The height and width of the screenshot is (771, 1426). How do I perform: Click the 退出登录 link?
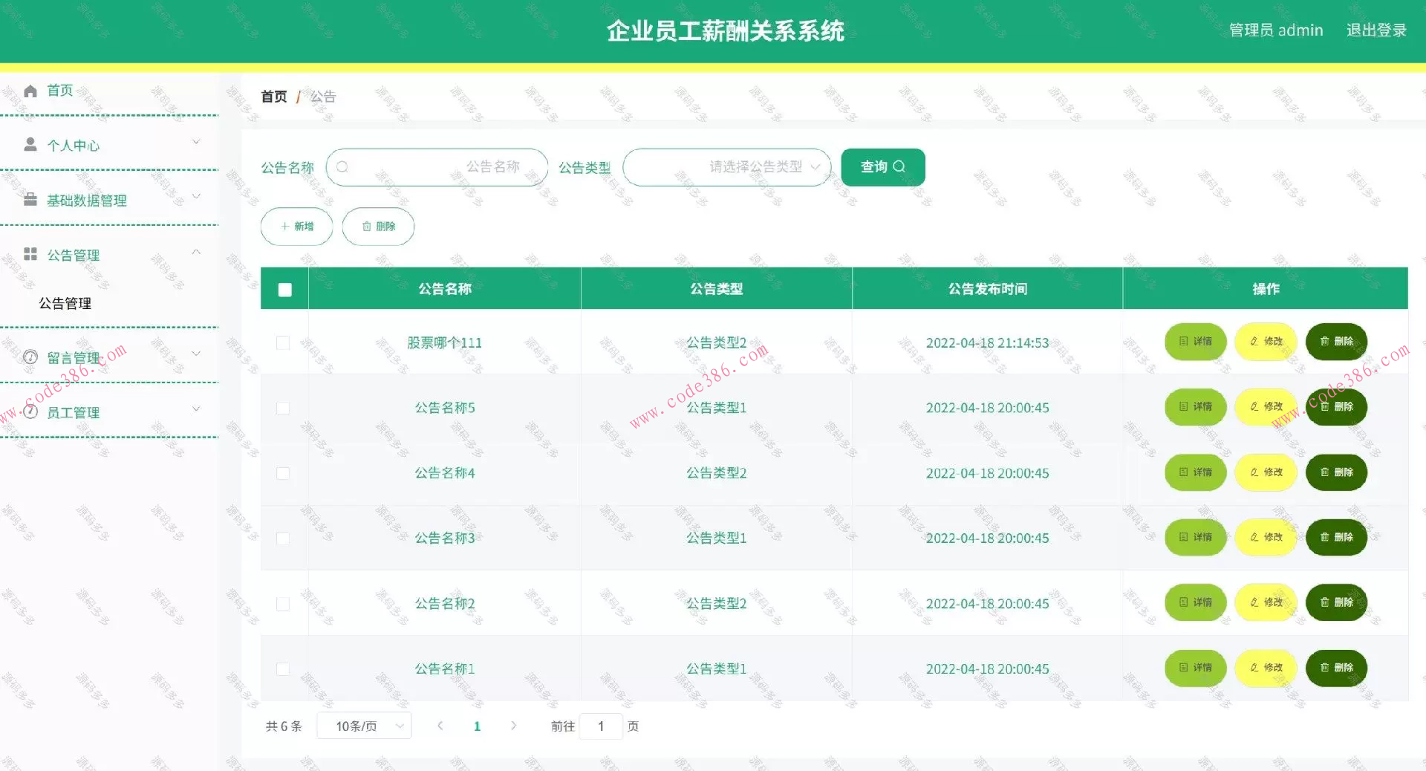(1376, 30)
